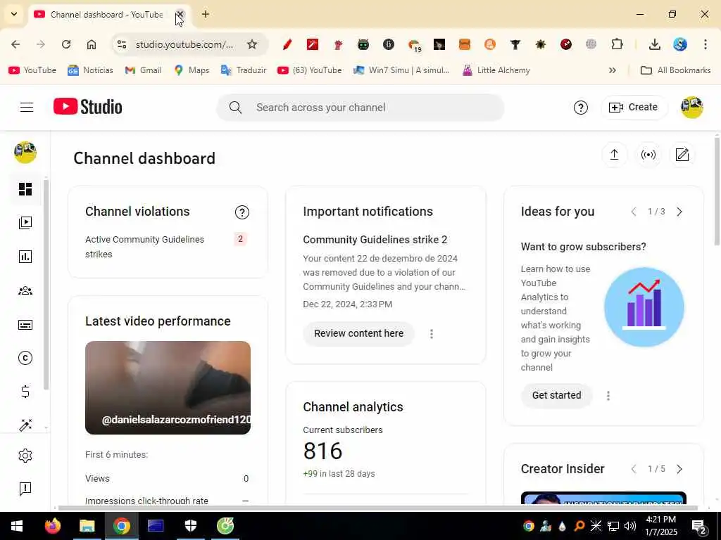This screenshot has width=721, height=540.
Task: Open Earn dollar icon in sidebar
Action: coord(25,392)
